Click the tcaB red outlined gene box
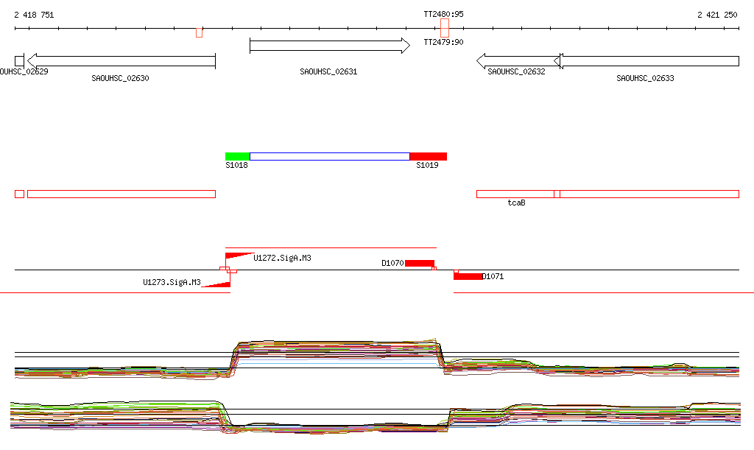The image size is (754, 450). (x=518, y=194)
